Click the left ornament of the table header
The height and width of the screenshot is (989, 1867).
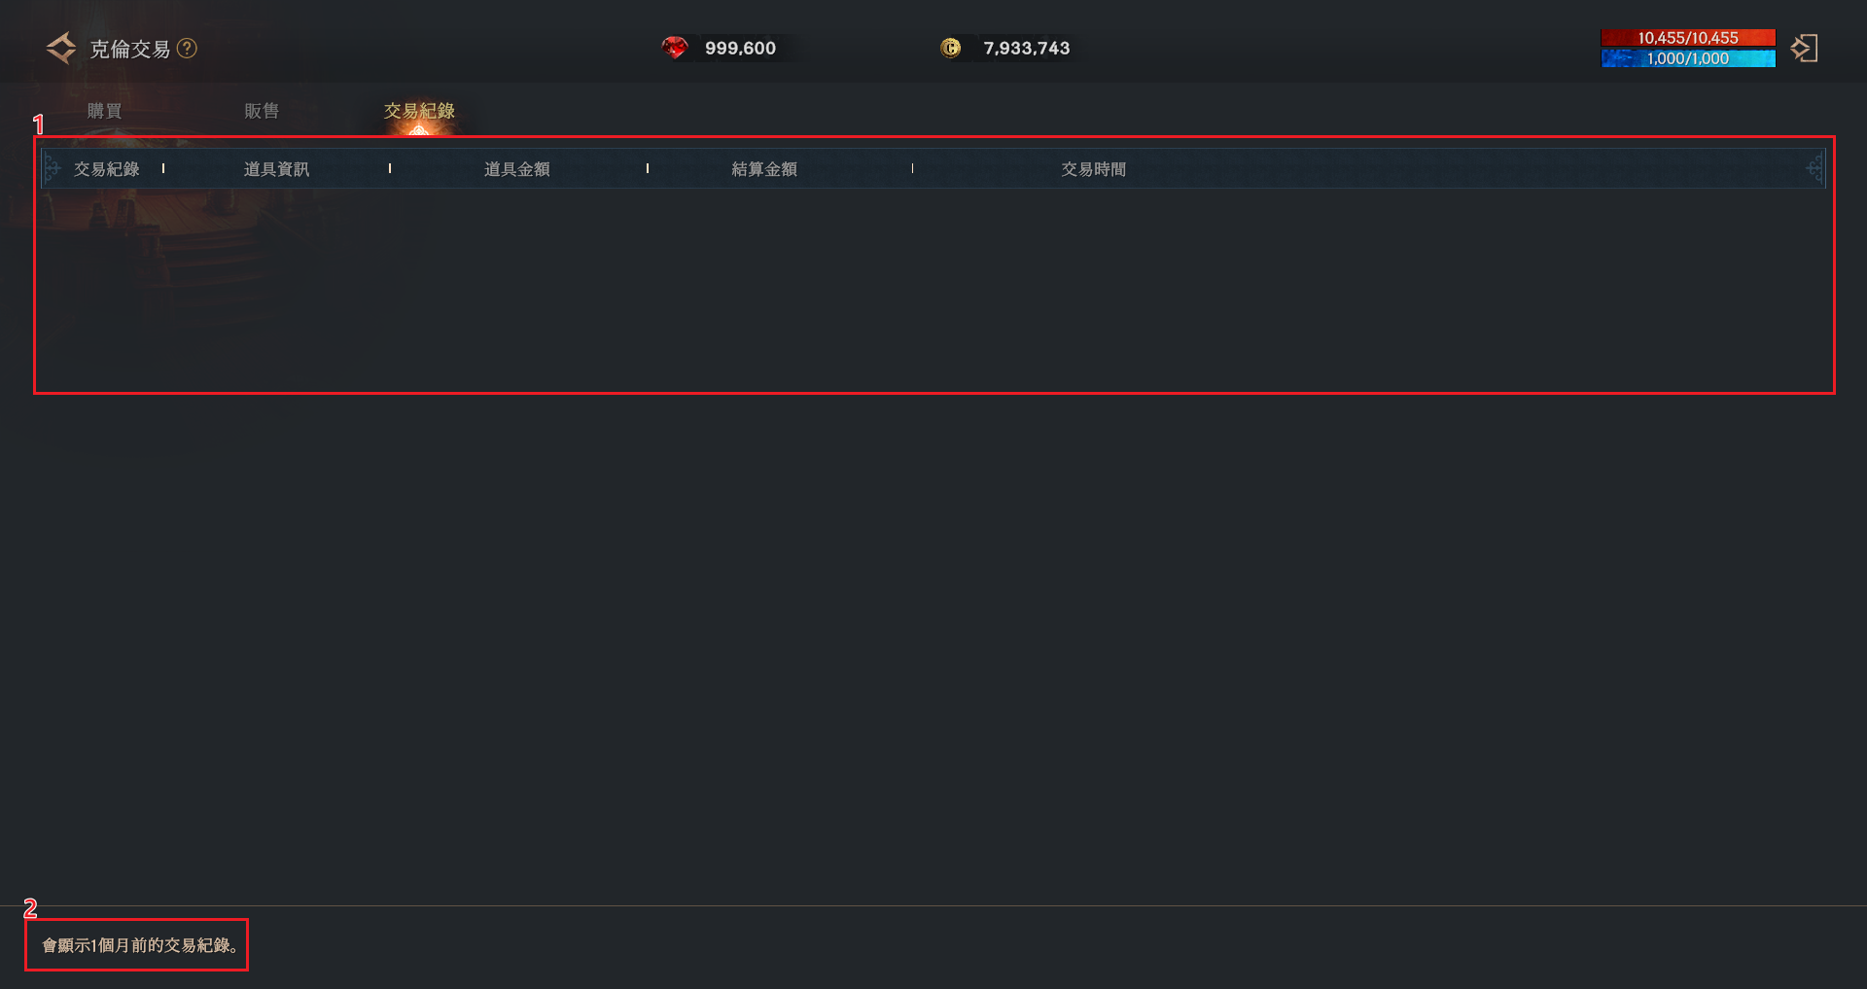point(52,168)
